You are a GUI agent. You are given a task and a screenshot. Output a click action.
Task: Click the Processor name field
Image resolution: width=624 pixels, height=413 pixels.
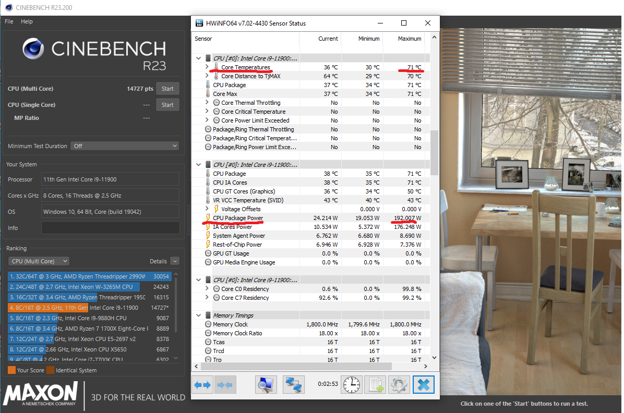tap(110, 179)
